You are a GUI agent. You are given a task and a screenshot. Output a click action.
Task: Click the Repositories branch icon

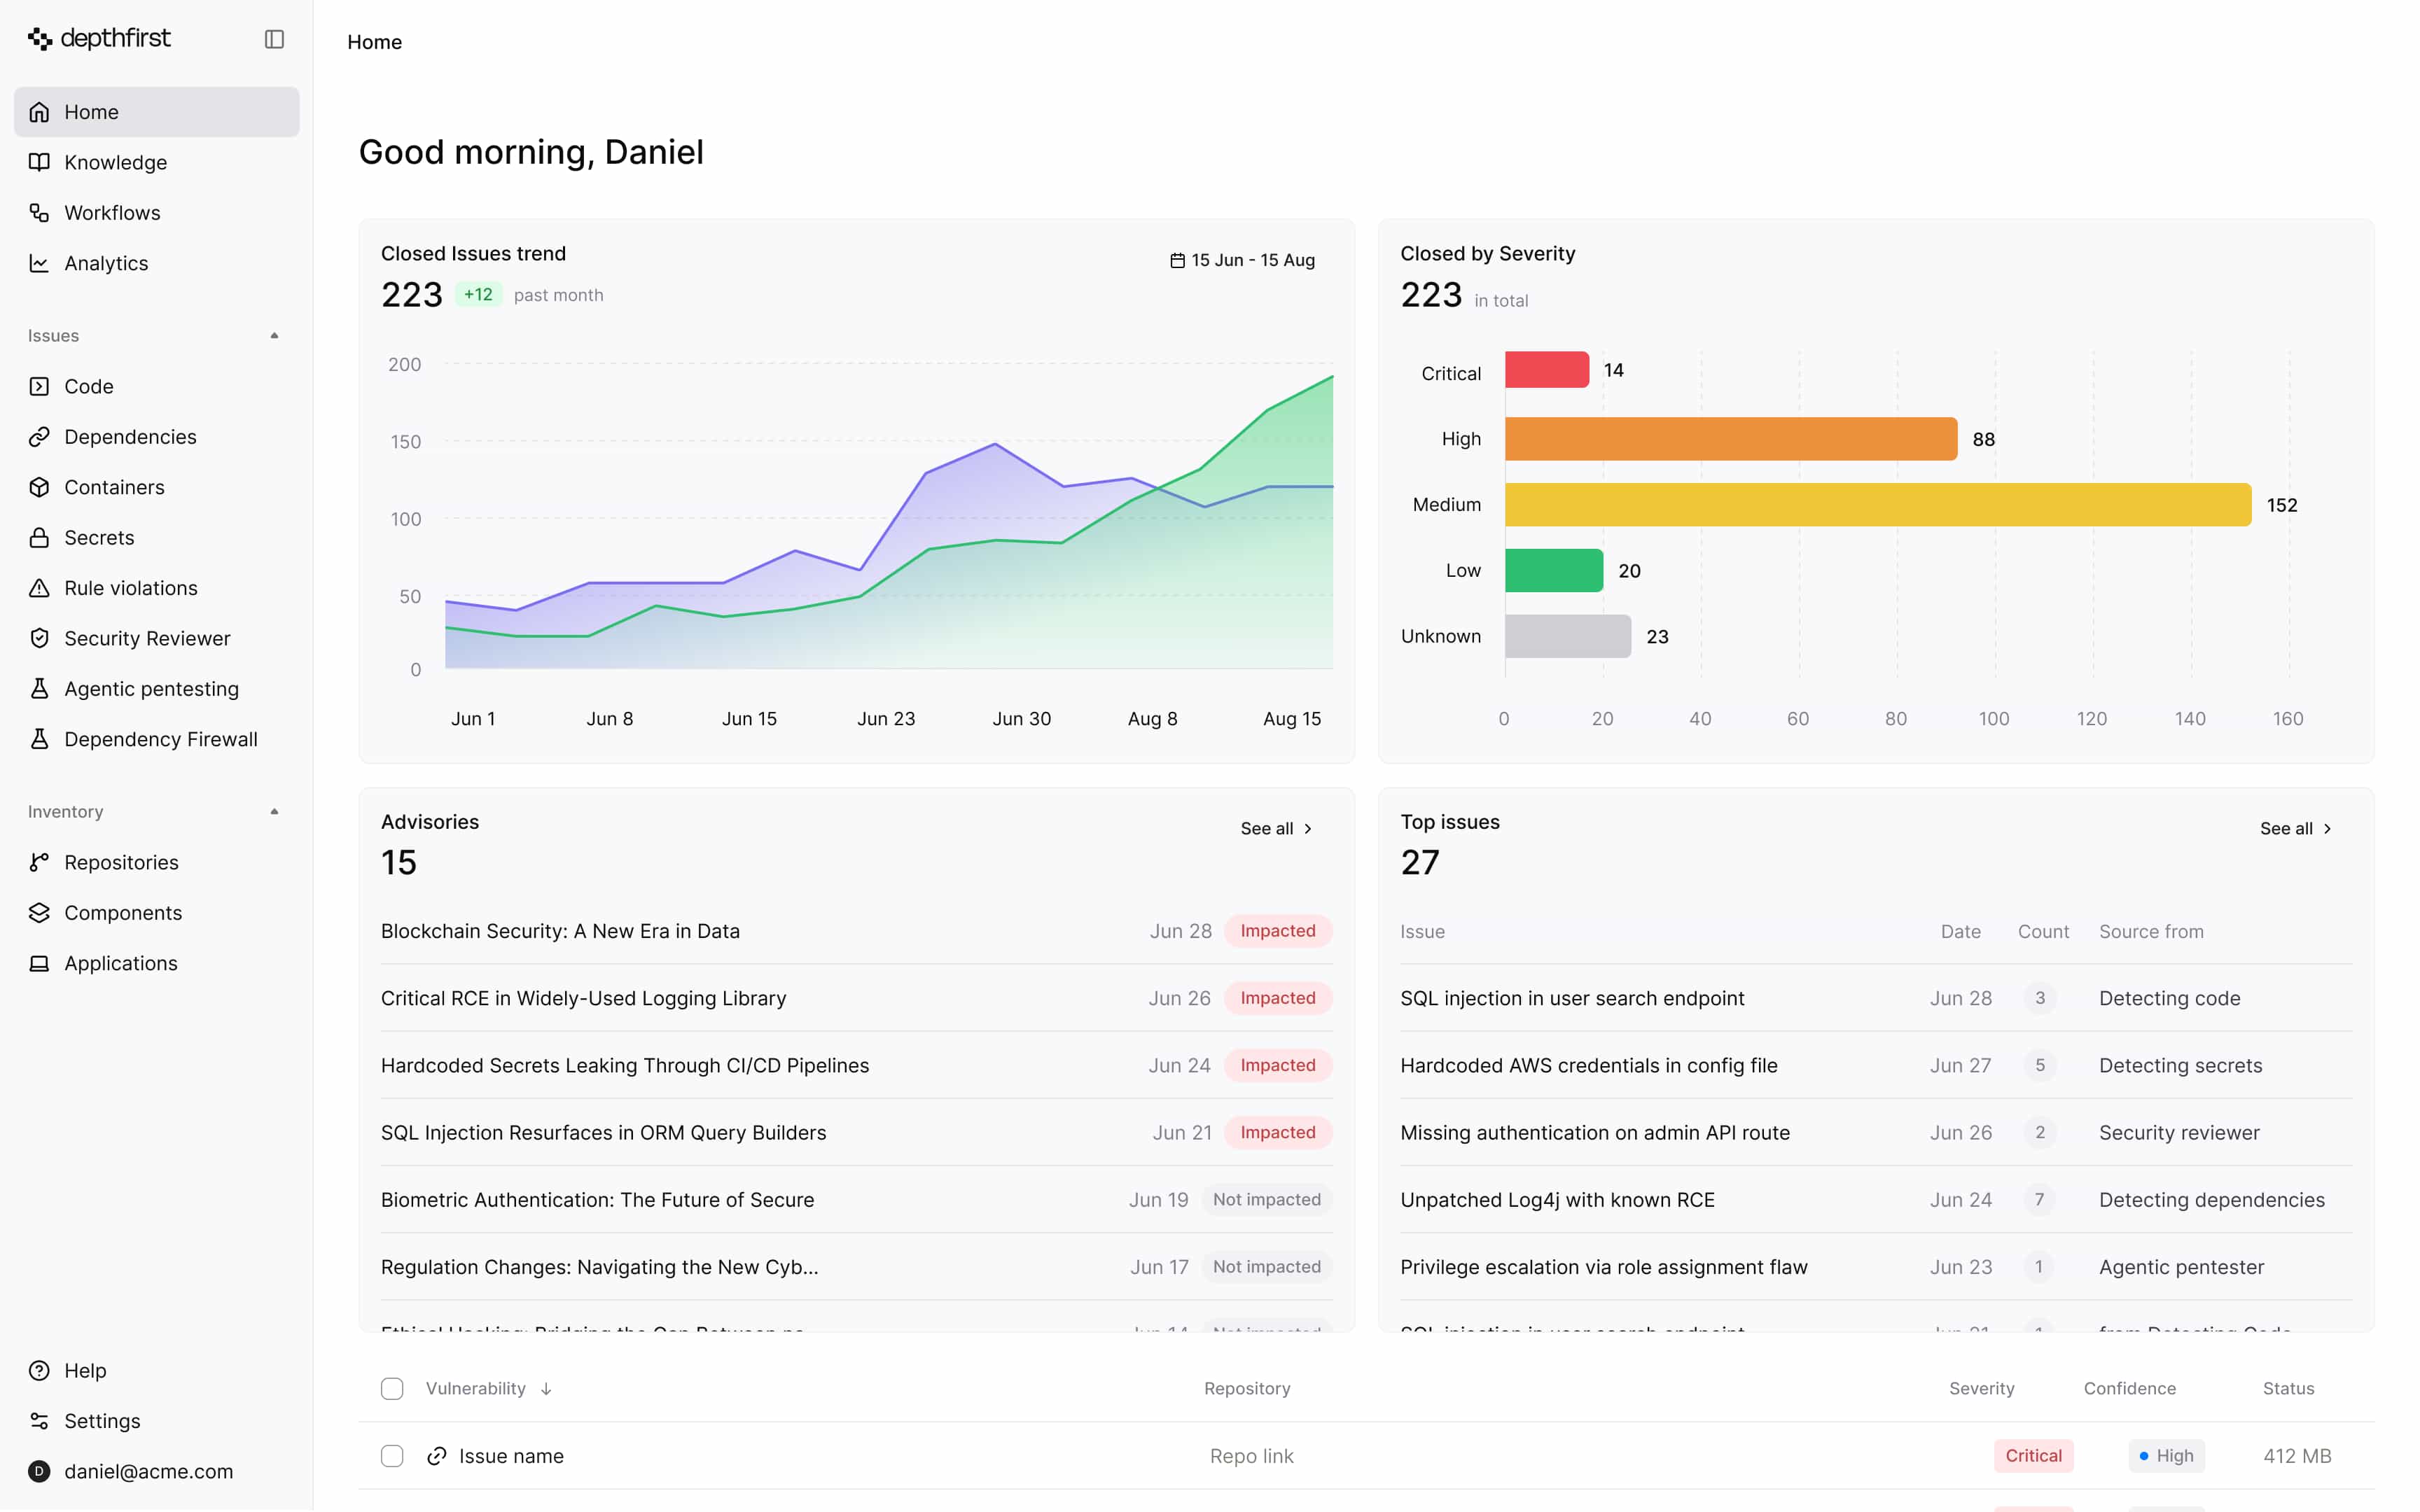(39, 862)
